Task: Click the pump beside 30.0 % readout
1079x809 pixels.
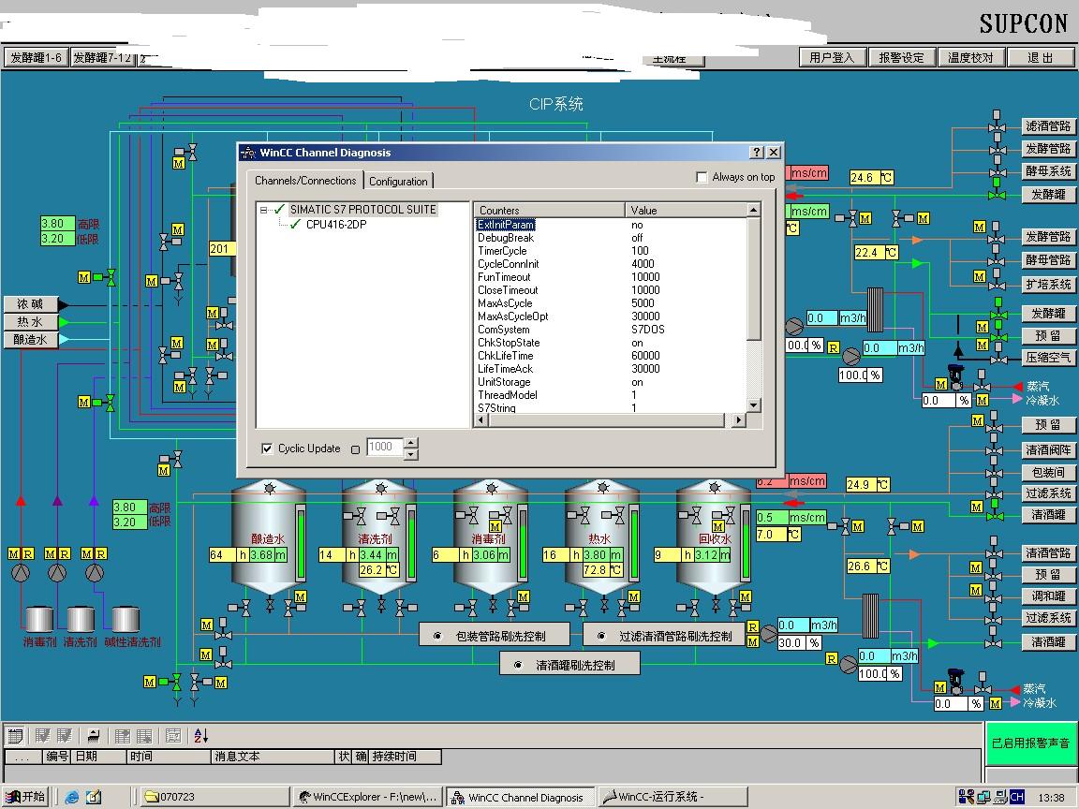Action: click(x=769, y=634)
